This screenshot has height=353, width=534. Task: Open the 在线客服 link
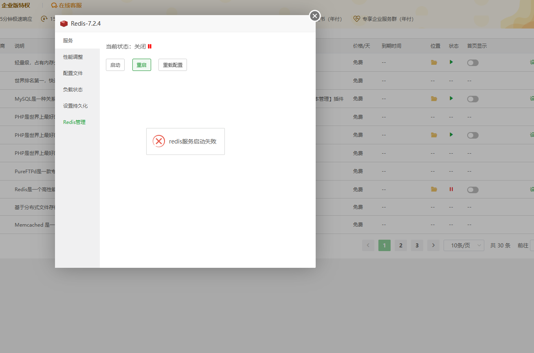(70, 5)
